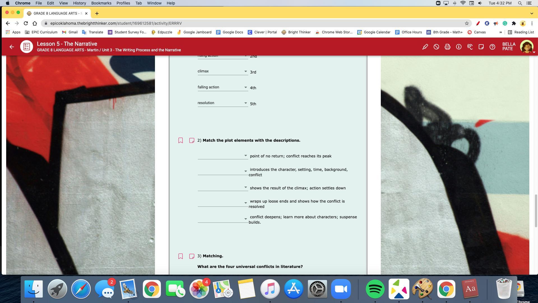Viewport: 538px width, 303px height.
Task: Open Bella Pate profile avatar menu
Action: 527,47
